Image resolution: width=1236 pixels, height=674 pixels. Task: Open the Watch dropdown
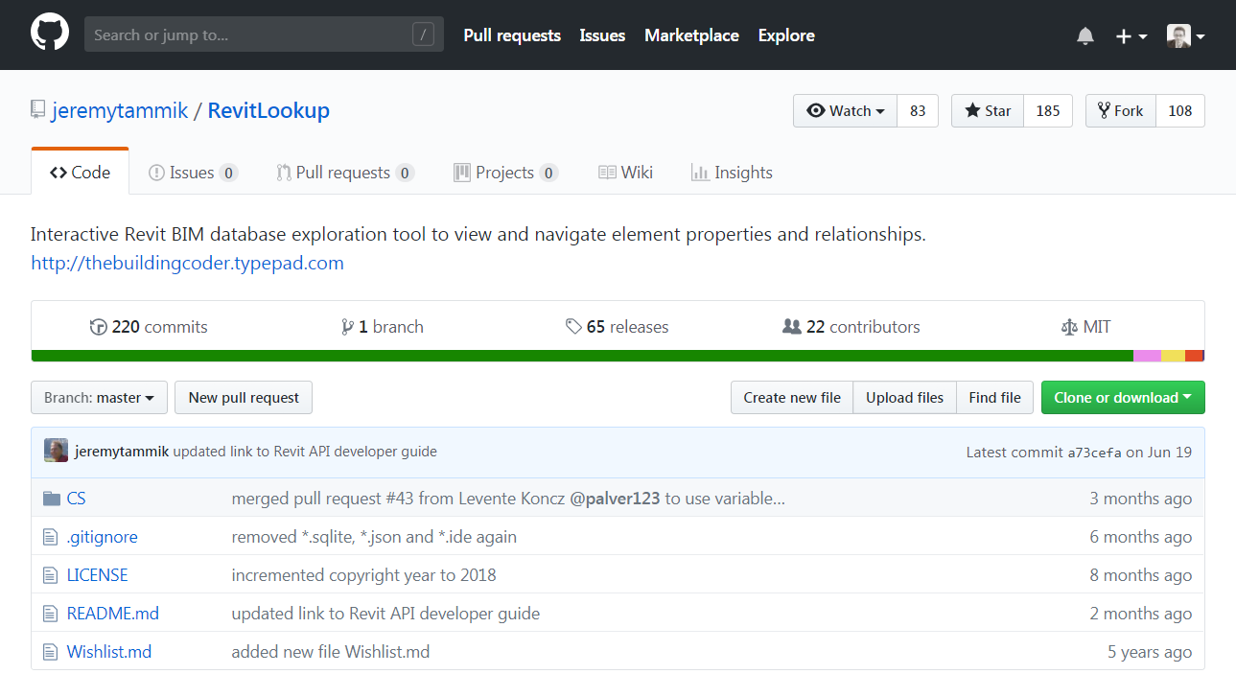coord(845,111)
